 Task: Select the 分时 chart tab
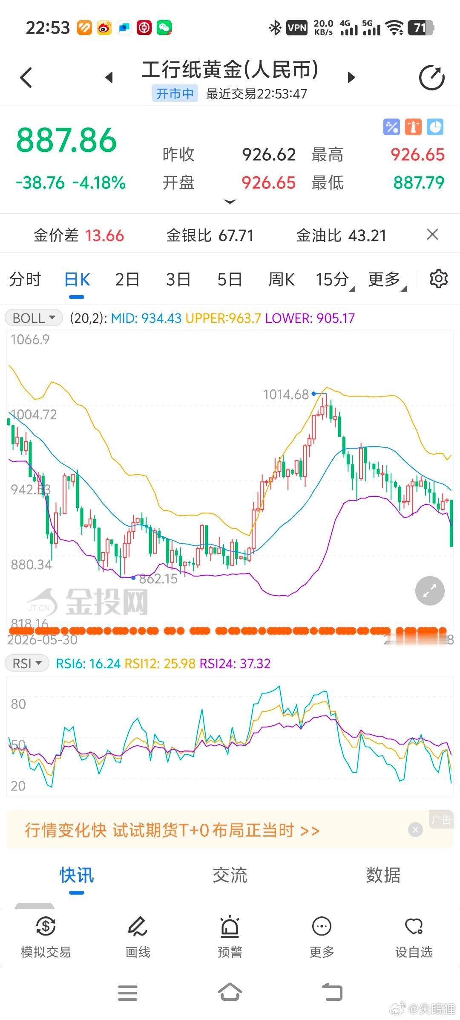pyautogui.click(x=25, y=280)
